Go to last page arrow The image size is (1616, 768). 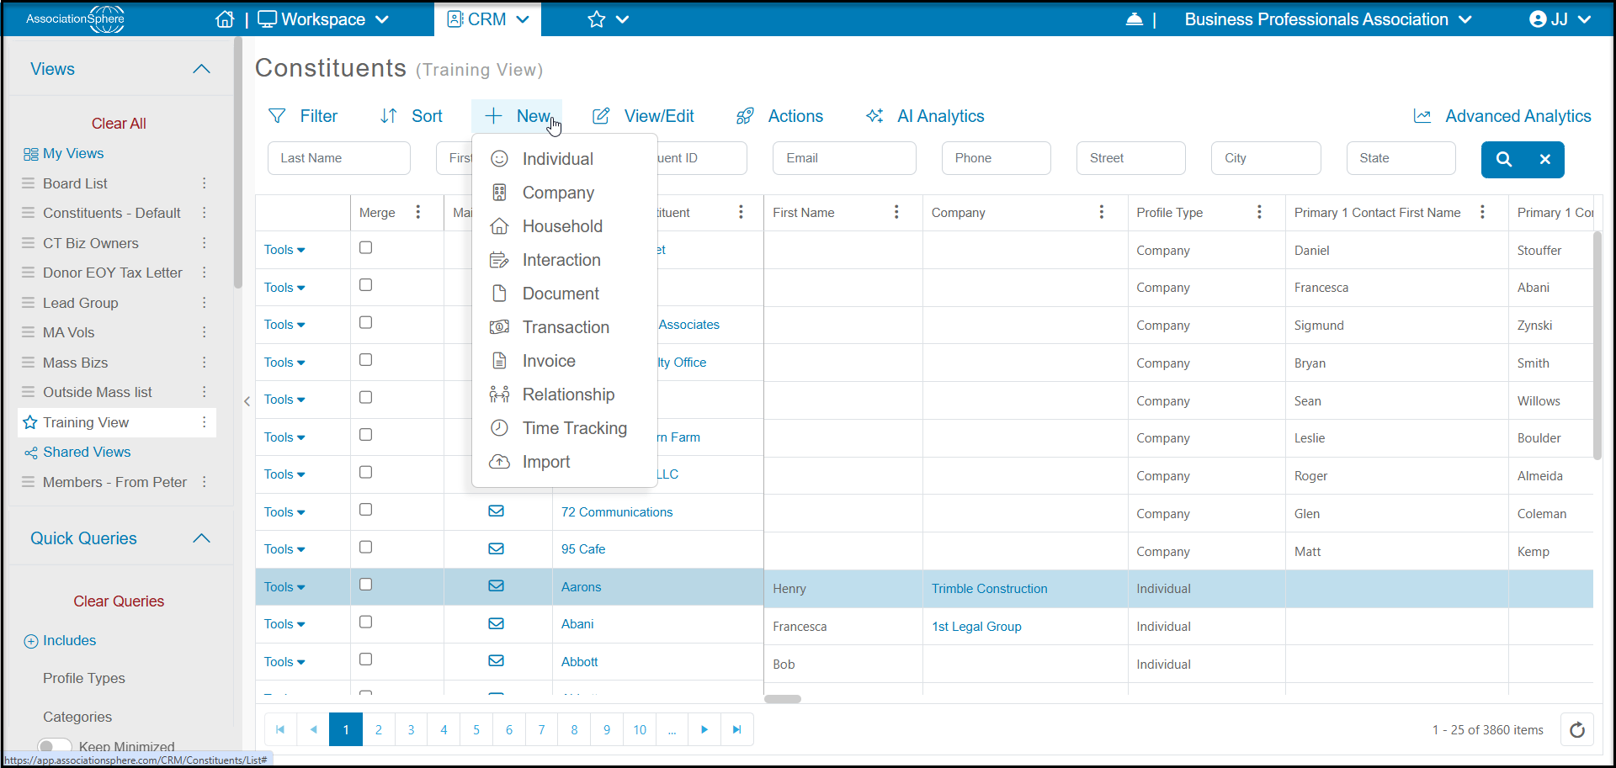[737, 729]
